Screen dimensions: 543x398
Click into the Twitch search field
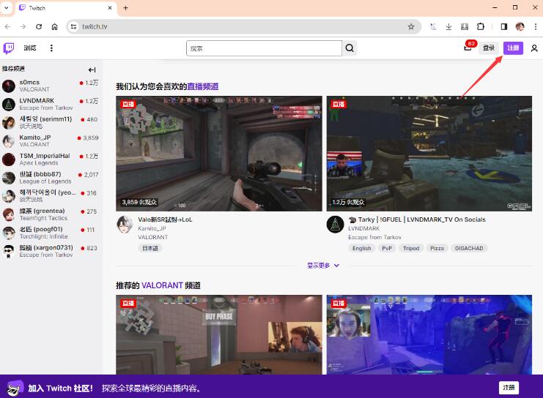(265, 48)
